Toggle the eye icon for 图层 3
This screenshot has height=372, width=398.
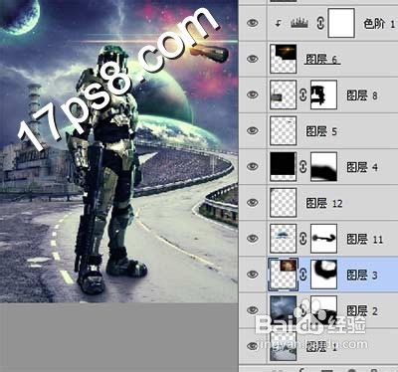(x=253, y=275)
